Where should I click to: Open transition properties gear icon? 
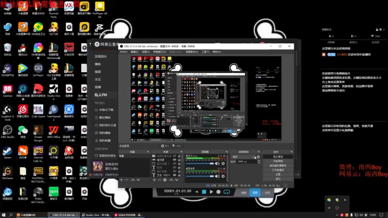258,157
